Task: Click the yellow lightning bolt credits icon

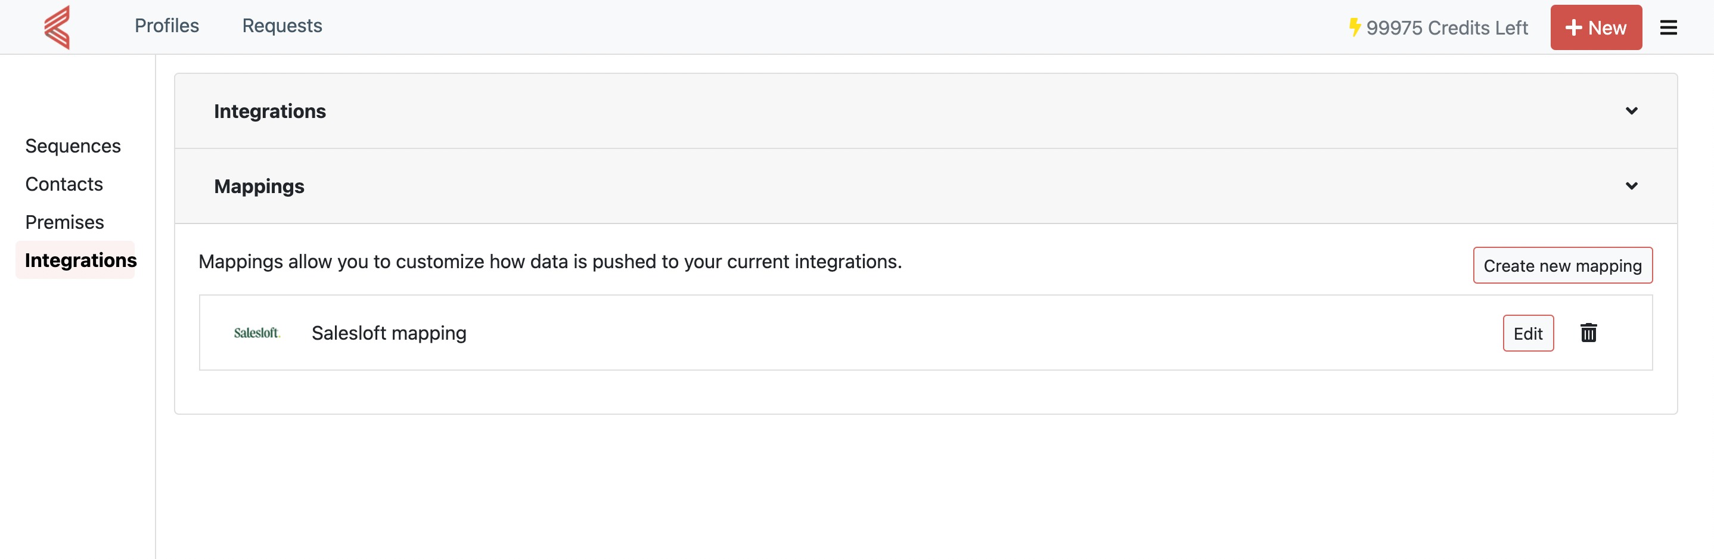Action: pos(1354,27)
